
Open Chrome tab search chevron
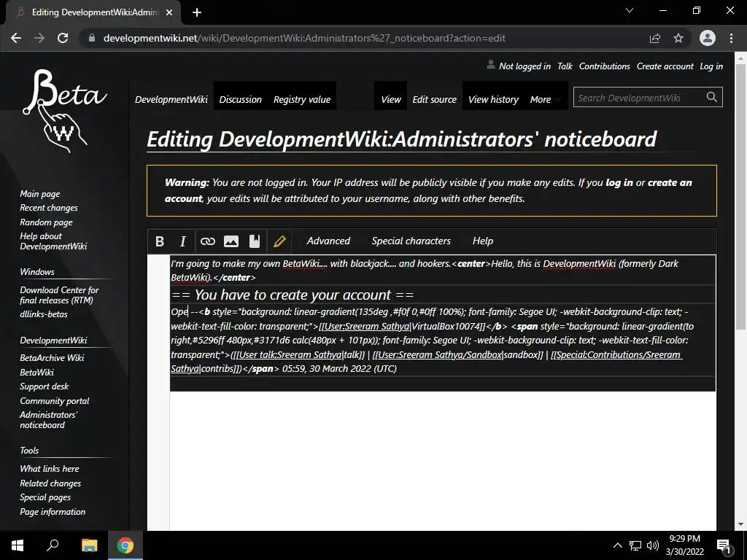tap(630, 10)
